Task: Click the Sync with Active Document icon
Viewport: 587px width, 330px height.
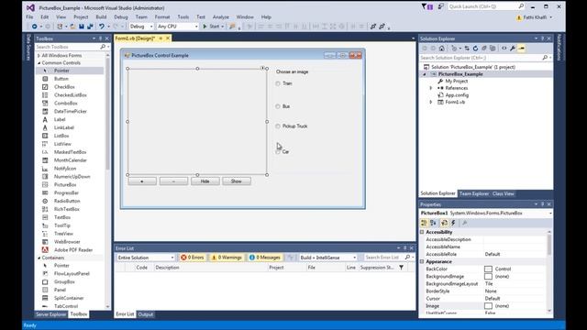Action: point(467,49)
